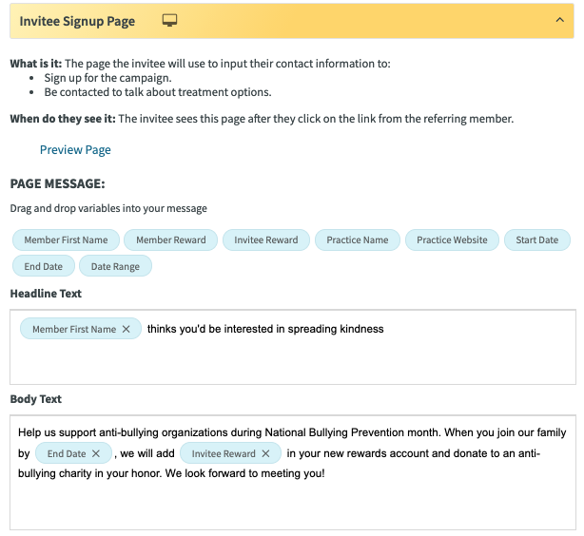
Task: Select the Invitee Reward variable pill
Action: tap(266, 240)
